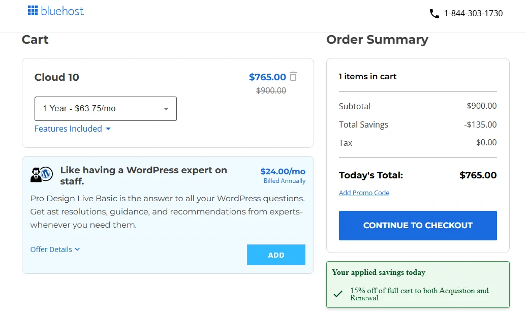
Task: Click the WordPress expert illustration icon
Action: pos(42,174)
